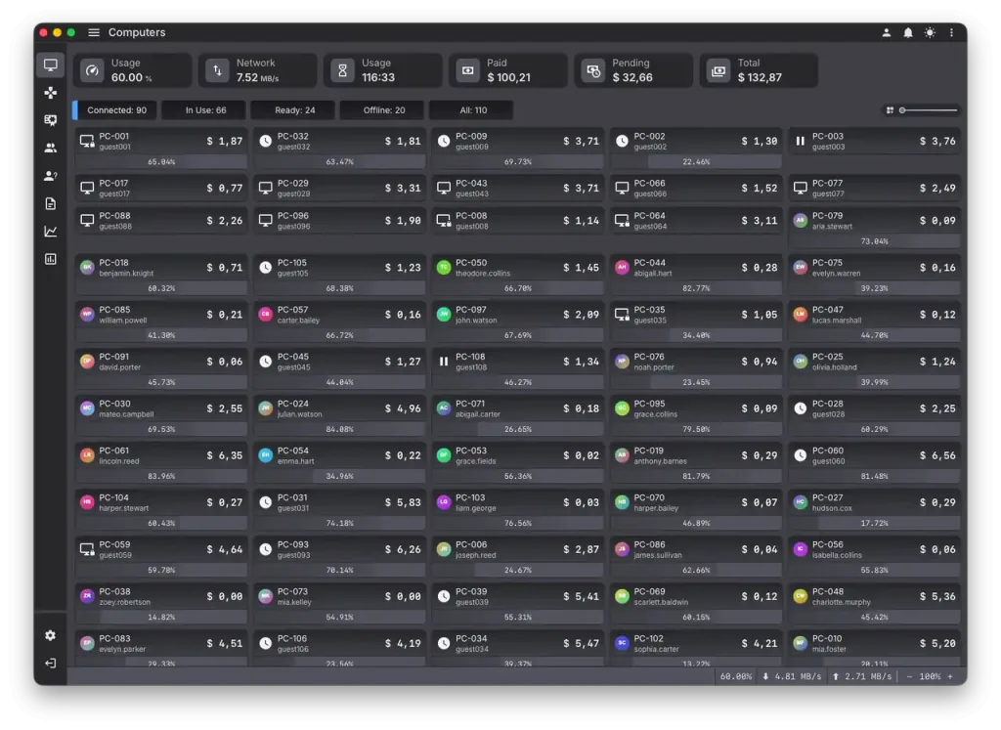1001x730 pixels.
Task: Open the PC-061 lincoln.reed computer tile
Action: coord(161,462)
